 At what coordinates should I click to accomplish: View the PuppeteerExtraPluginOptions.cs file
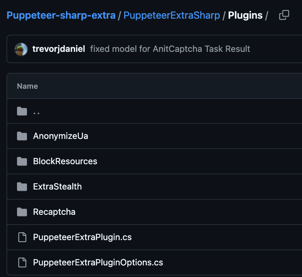click(x=98, y=262)
